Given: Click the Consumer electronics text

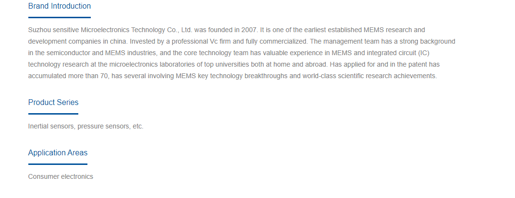Looking at the screenshot, I should click(x=61, y=177).
